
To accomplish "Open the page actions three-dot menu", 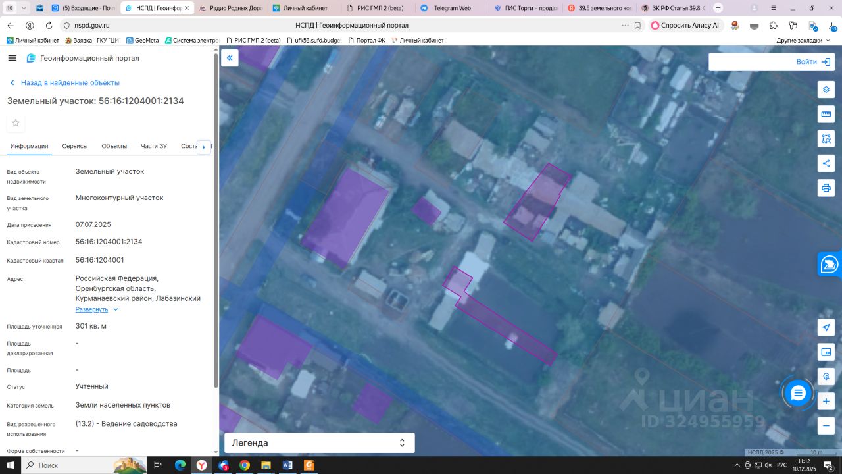I will [625, 25].
